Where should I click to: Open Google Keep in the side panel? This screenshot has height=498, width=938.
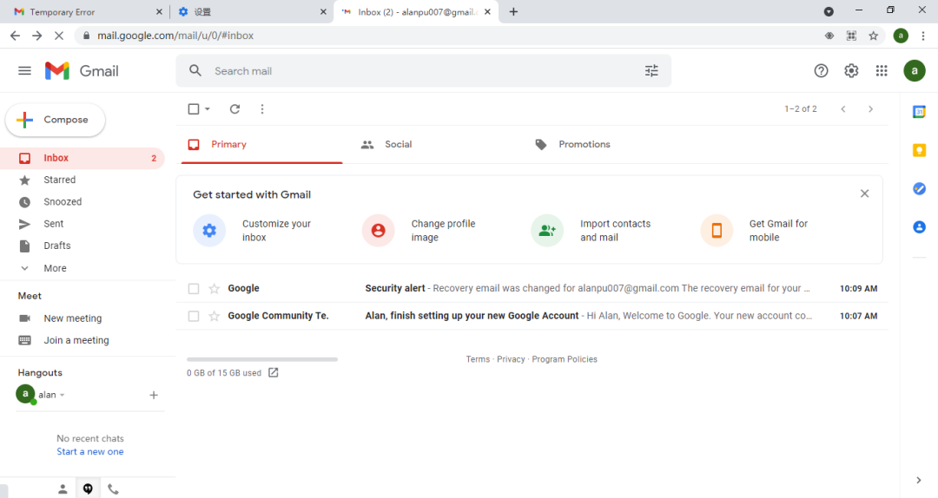(919, 150)
